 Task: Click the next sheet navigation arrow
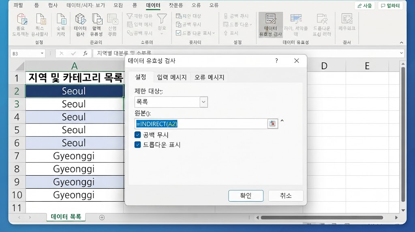tap(30, 217)
